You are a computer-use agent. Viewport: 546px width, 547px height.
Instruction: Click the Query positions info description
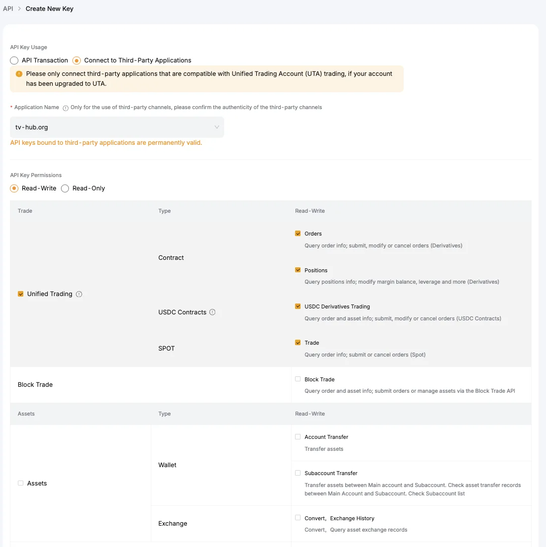pos(402,282)
